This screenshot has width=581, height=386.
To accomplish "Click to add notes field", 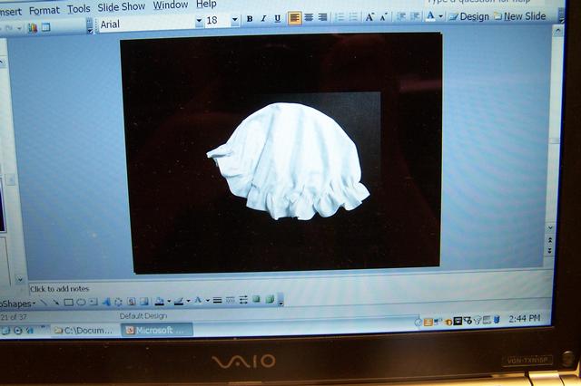I will [289, 287].
